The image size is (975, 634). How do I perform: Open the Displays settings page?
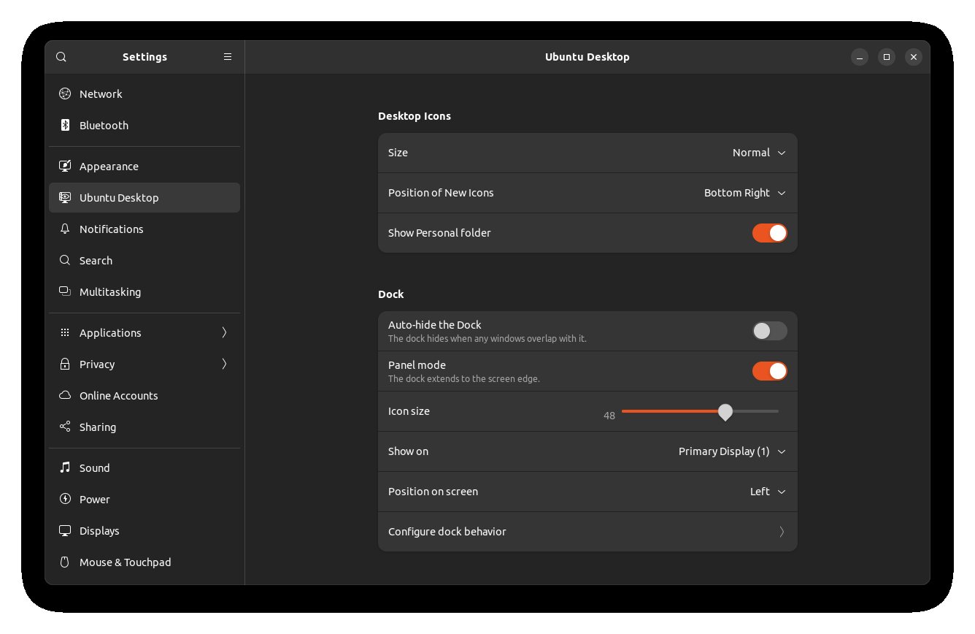point(144,530)
